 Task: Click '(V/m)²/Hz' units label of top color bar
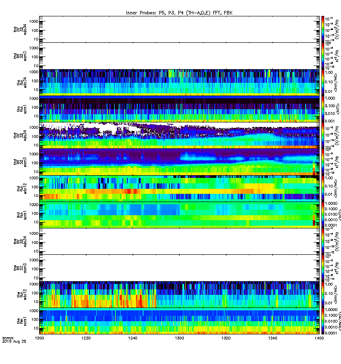click(337, 29)
